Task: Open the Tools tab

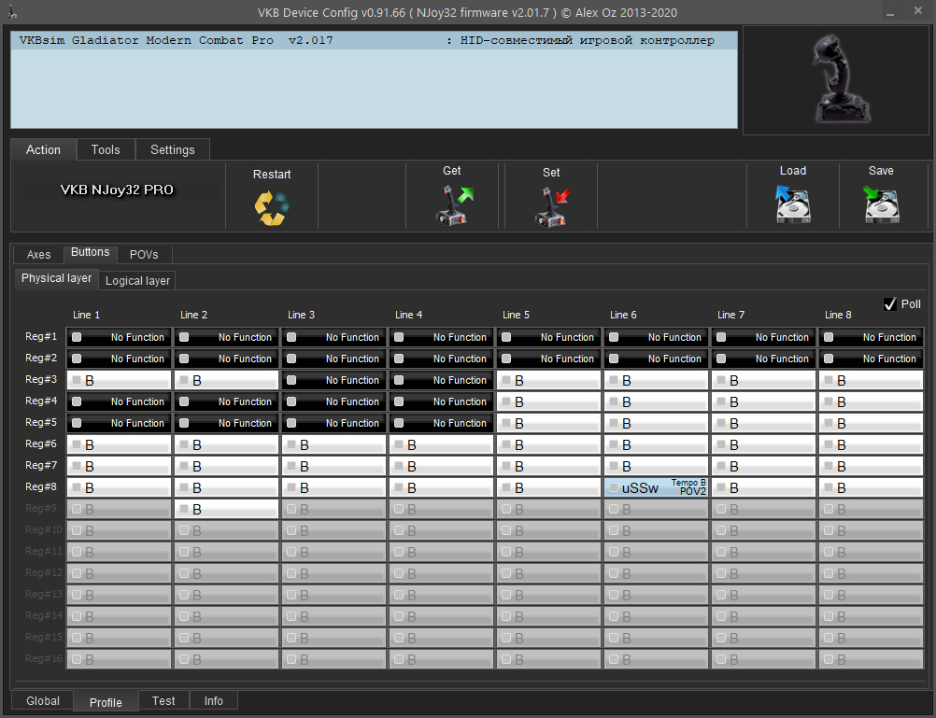Action: point(106,149)
